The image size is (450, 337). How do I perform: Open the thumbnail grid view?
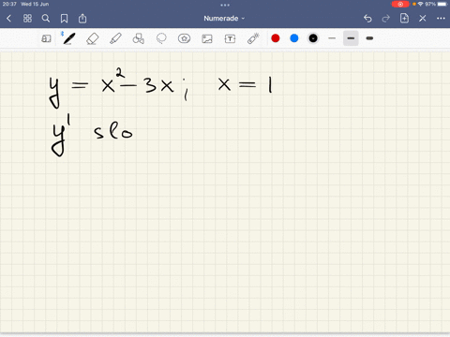point(27,19)
